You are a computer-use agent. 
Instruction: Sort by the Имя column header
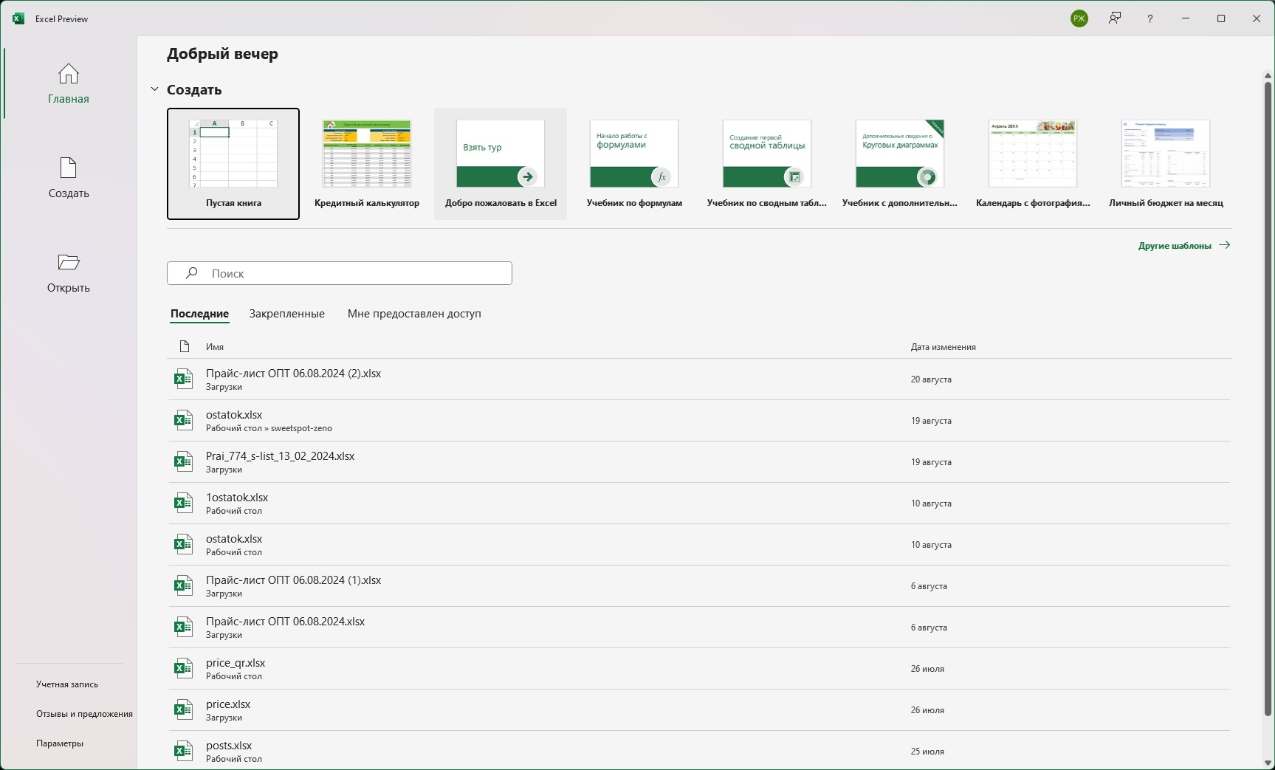[x=215, y=347]
